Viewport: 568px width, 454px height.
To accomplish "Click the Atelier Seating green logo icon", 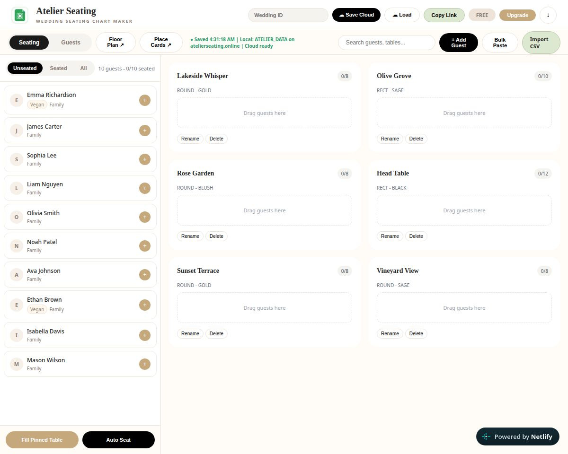I will click(x=19, y=15).
